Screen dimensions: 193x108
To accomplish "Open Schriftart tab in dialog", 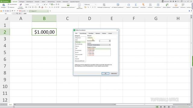I will (91, 33).
